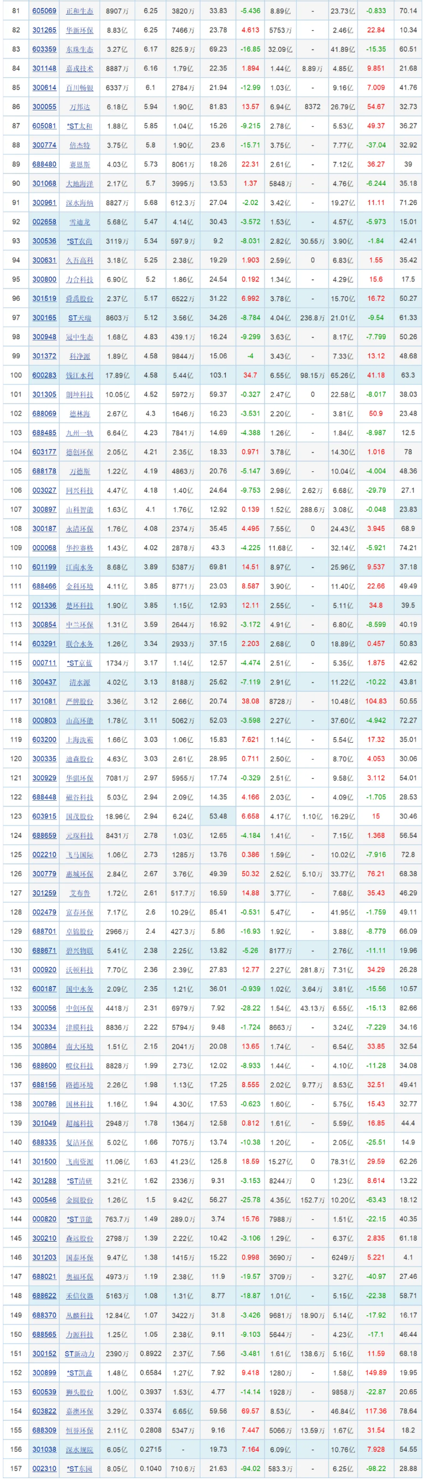428x1481 pixels.
Task: Open the 上海洗霸 stock link
Action: (x=79, y=739)
